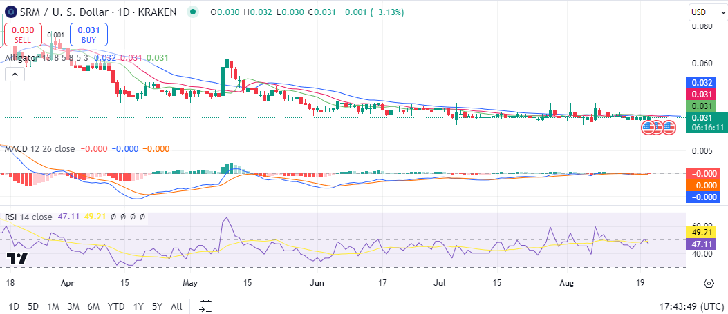
Task: Select the 5D time range
Action: click(33, 306)
